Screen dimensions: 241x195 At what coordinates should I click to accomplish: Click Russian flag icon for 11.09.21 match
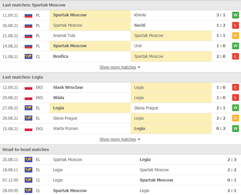pyautogui.click(x=28, y=15)
